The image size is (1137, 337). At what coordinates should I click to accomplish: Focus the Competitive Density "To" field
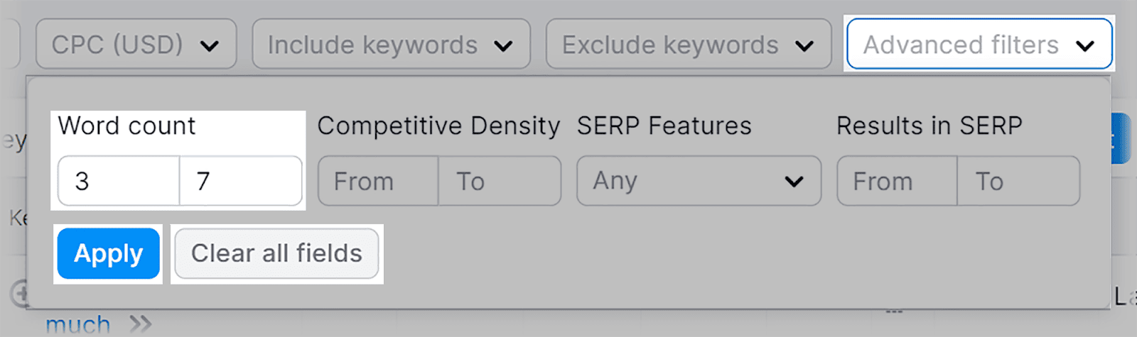[x=499, y=182]
